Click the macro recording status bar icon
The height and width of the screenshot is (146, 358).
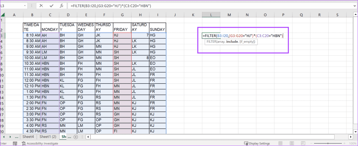click(x=15, y=143)
